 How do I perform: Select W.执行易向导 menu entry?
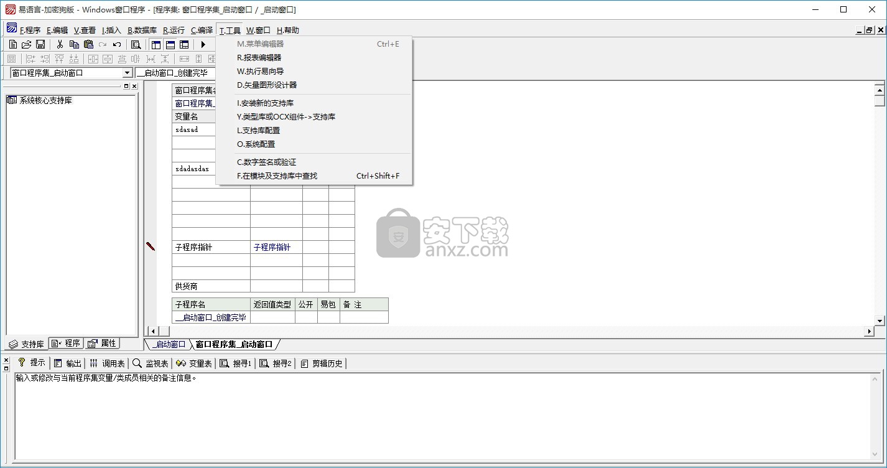(314, 71)
